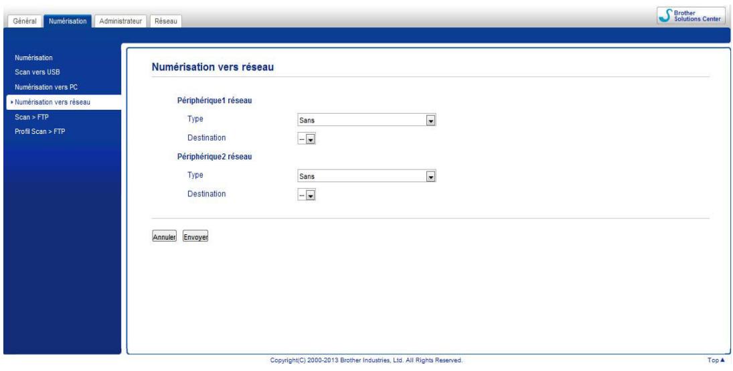Switch to the Administrateur tab
This screenshot has height=371, width=733.
tap(120, 21)
